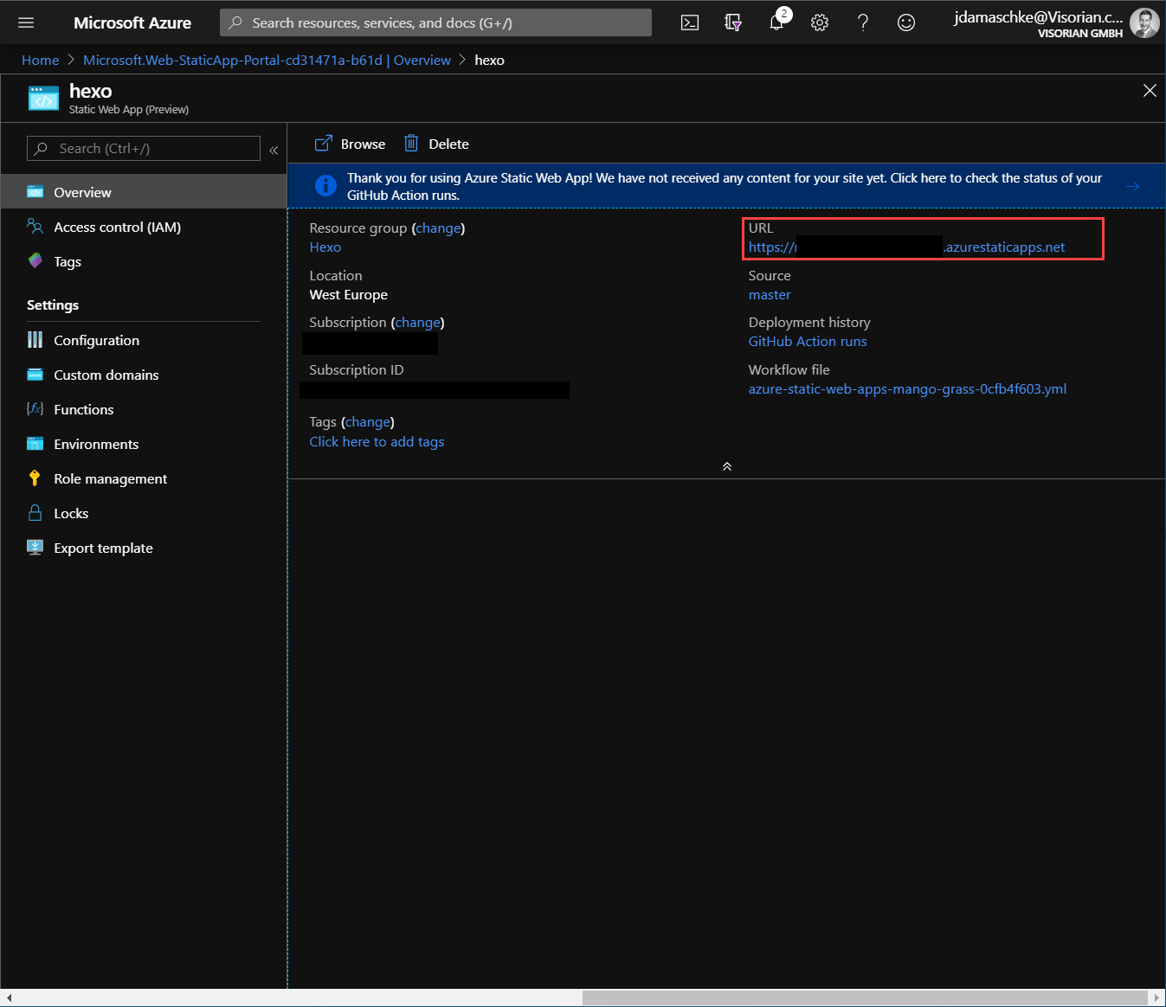Focus the sidebar Search (Ctrl+/) field
The image size is (1166, 1007).
coord(144,149)
